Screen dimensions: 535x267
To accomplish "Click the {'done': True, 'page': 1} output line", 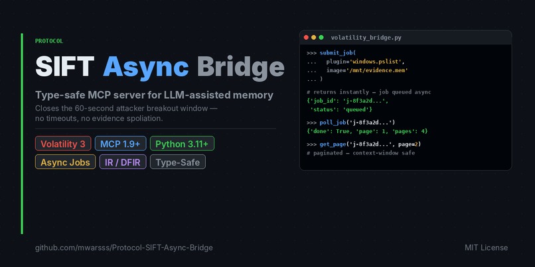I will pos(367,131).
